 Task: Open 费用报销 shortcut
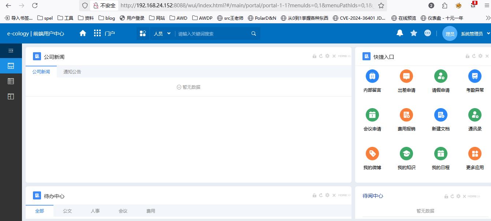pyautogui.click(x=406, y=120)
